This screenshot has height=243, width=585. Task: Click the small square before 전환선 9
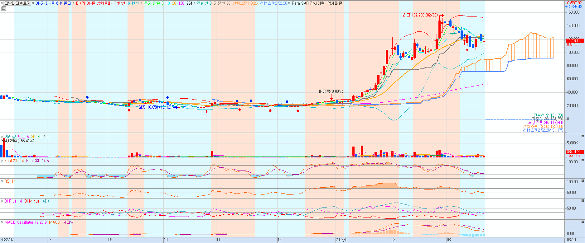[195, 3]
